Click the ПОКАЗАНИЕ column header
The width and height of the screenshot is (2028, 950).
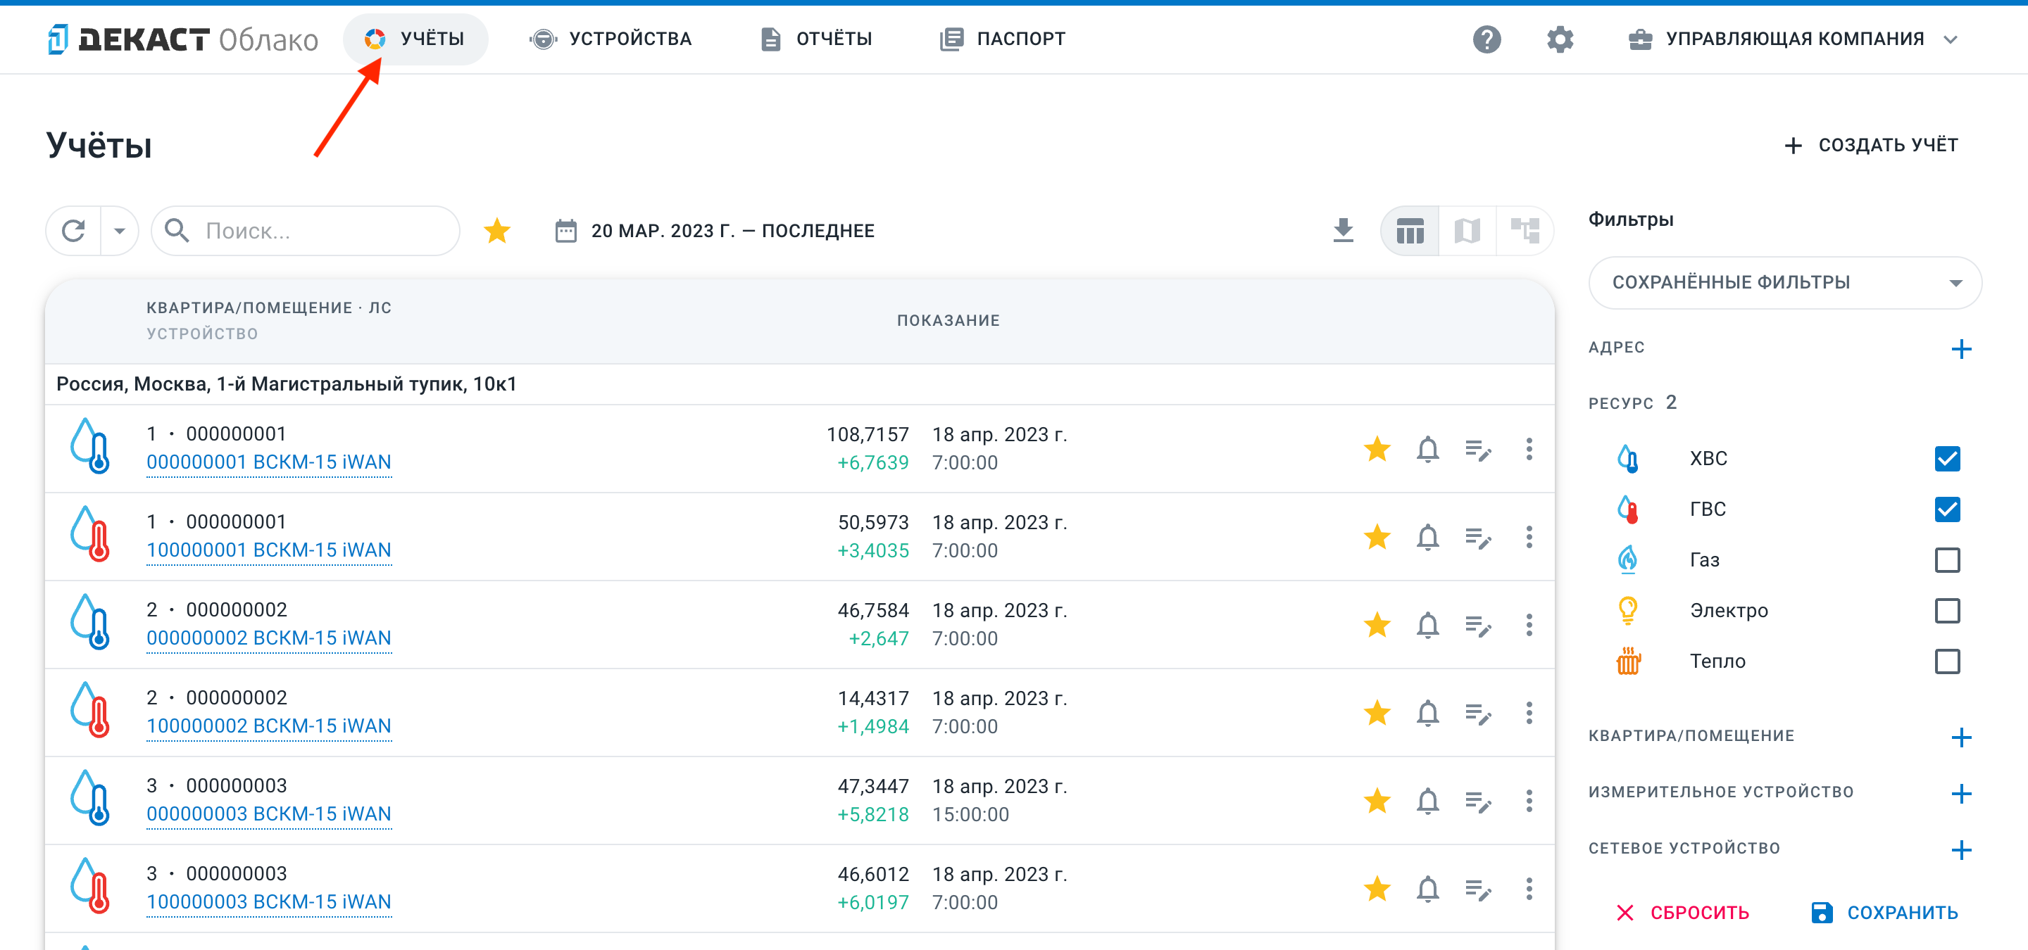948,321
